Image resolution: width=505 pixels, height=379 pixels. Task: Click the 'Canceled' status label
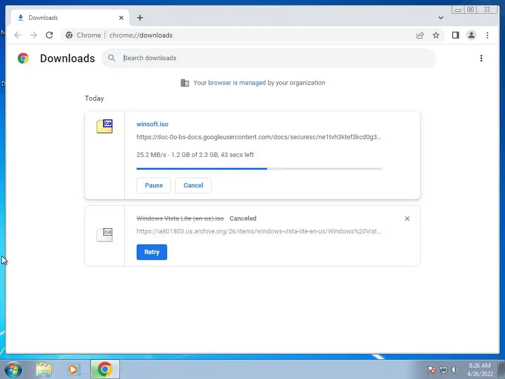[x=243, y=219]
